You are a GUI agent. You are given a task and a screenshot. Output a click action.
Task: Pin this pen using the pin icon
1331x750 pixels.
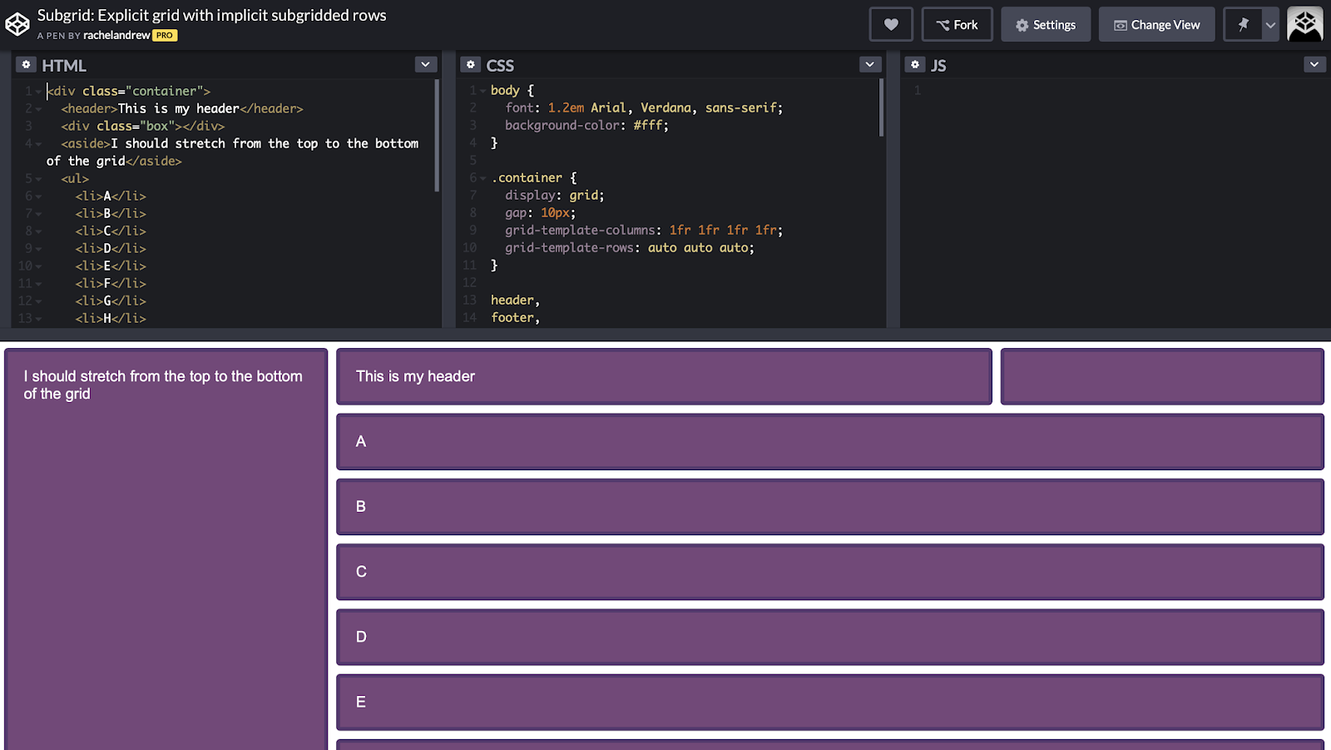coord(1244,24)
